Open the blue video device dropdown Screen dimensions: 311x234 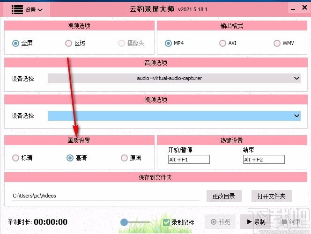(x=174, y=116)
